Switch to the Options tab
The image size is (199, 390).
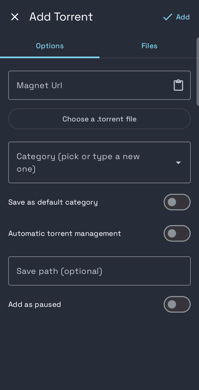(x=50, y=46)
